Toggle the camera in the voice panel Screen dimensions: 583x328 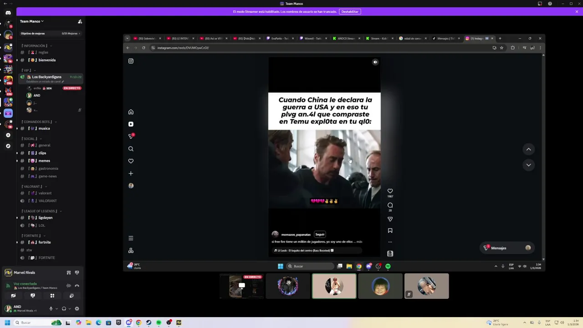13,296
